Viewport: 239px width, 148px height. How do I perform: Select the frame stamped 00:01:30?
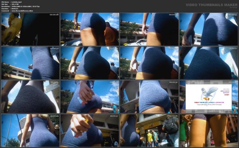tap(149, 97)
